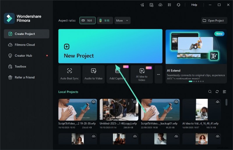Open Filmora Cloud in the sidebar
The height and width of the screenshot is (150, 233).
tap(27, 45)
